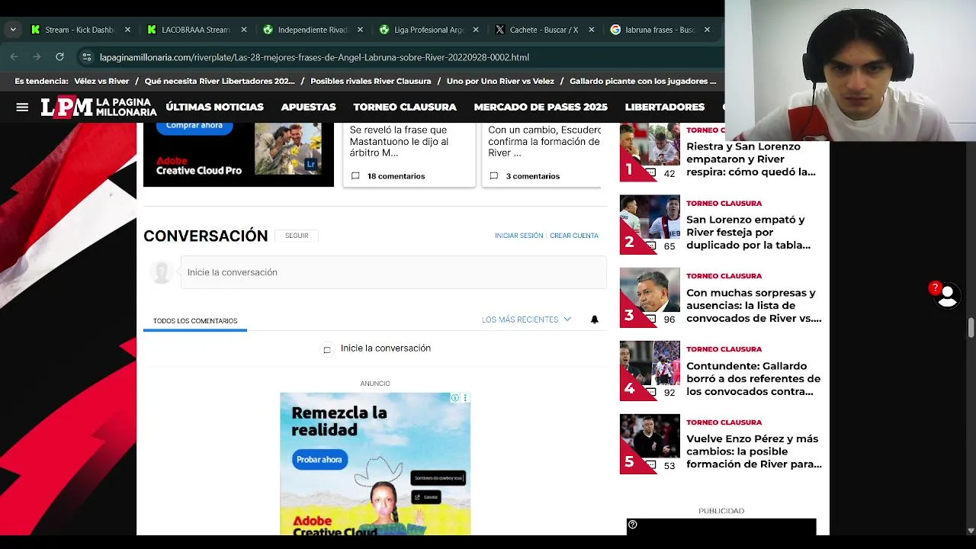Click the page vertical scrollbar thumb
Image resolution: width=976 pixels, height=549 pixels.
pos(971,328)
